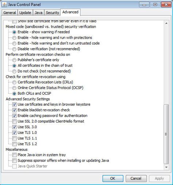The width and height of the screenshot is (173, 185).
Task: Select Certificate Revocation Lists (CRLs) option
Action: coord(14,82)
